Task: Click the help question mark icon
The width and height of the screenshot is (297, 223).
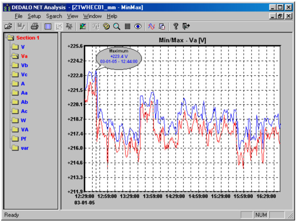Action: tap(176, 26)
